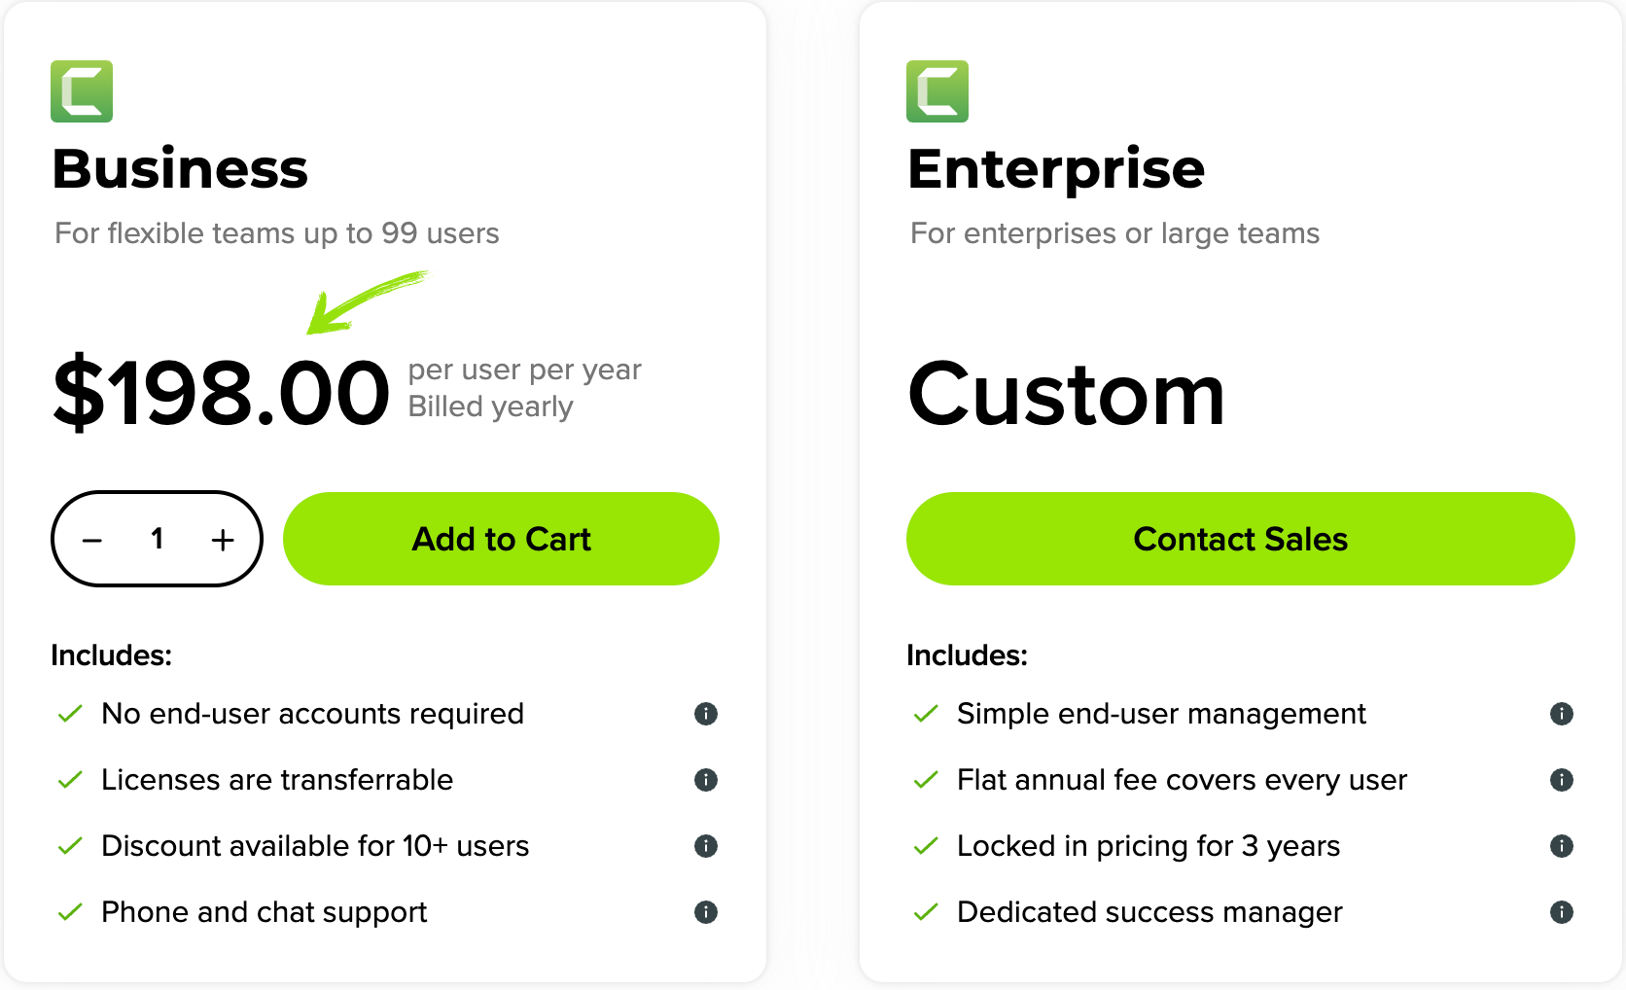Click the Discount available for 10+ users text

point(315,846)
